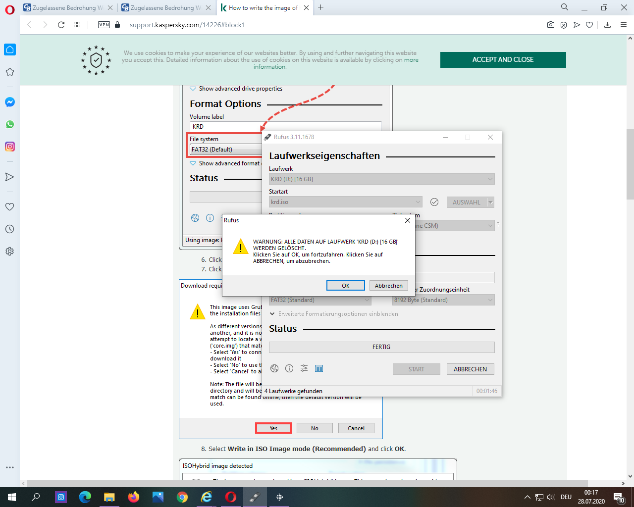
Task: Open Windows taskbar search
Action: tap(36, 497)
